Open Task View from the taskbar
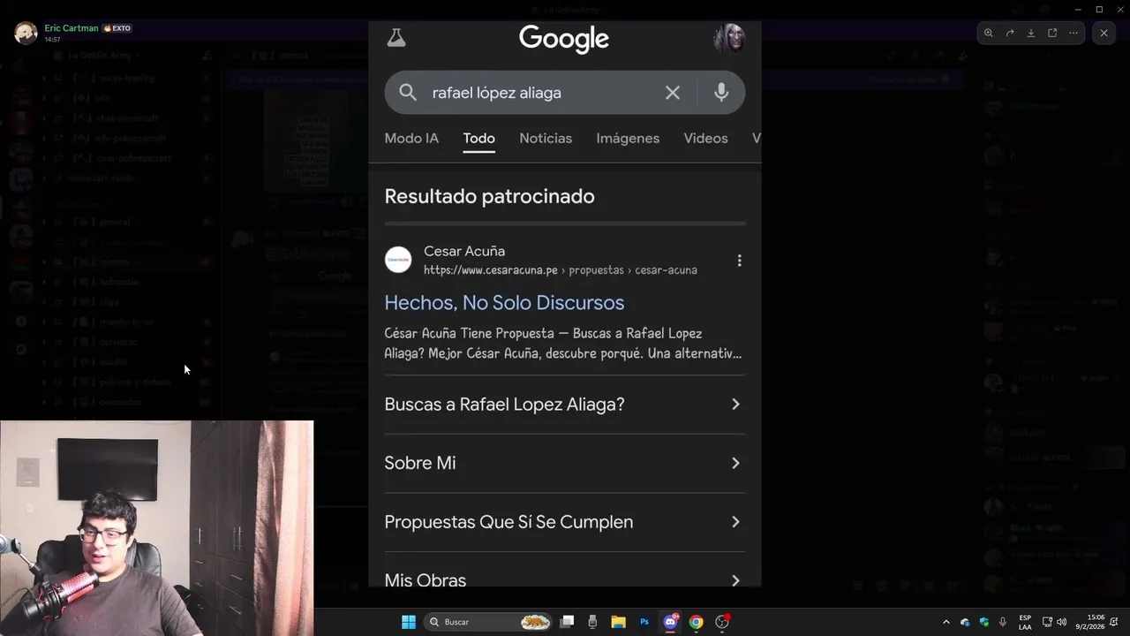This screenshot has height=636, width=1130. [x=568, y=622]
